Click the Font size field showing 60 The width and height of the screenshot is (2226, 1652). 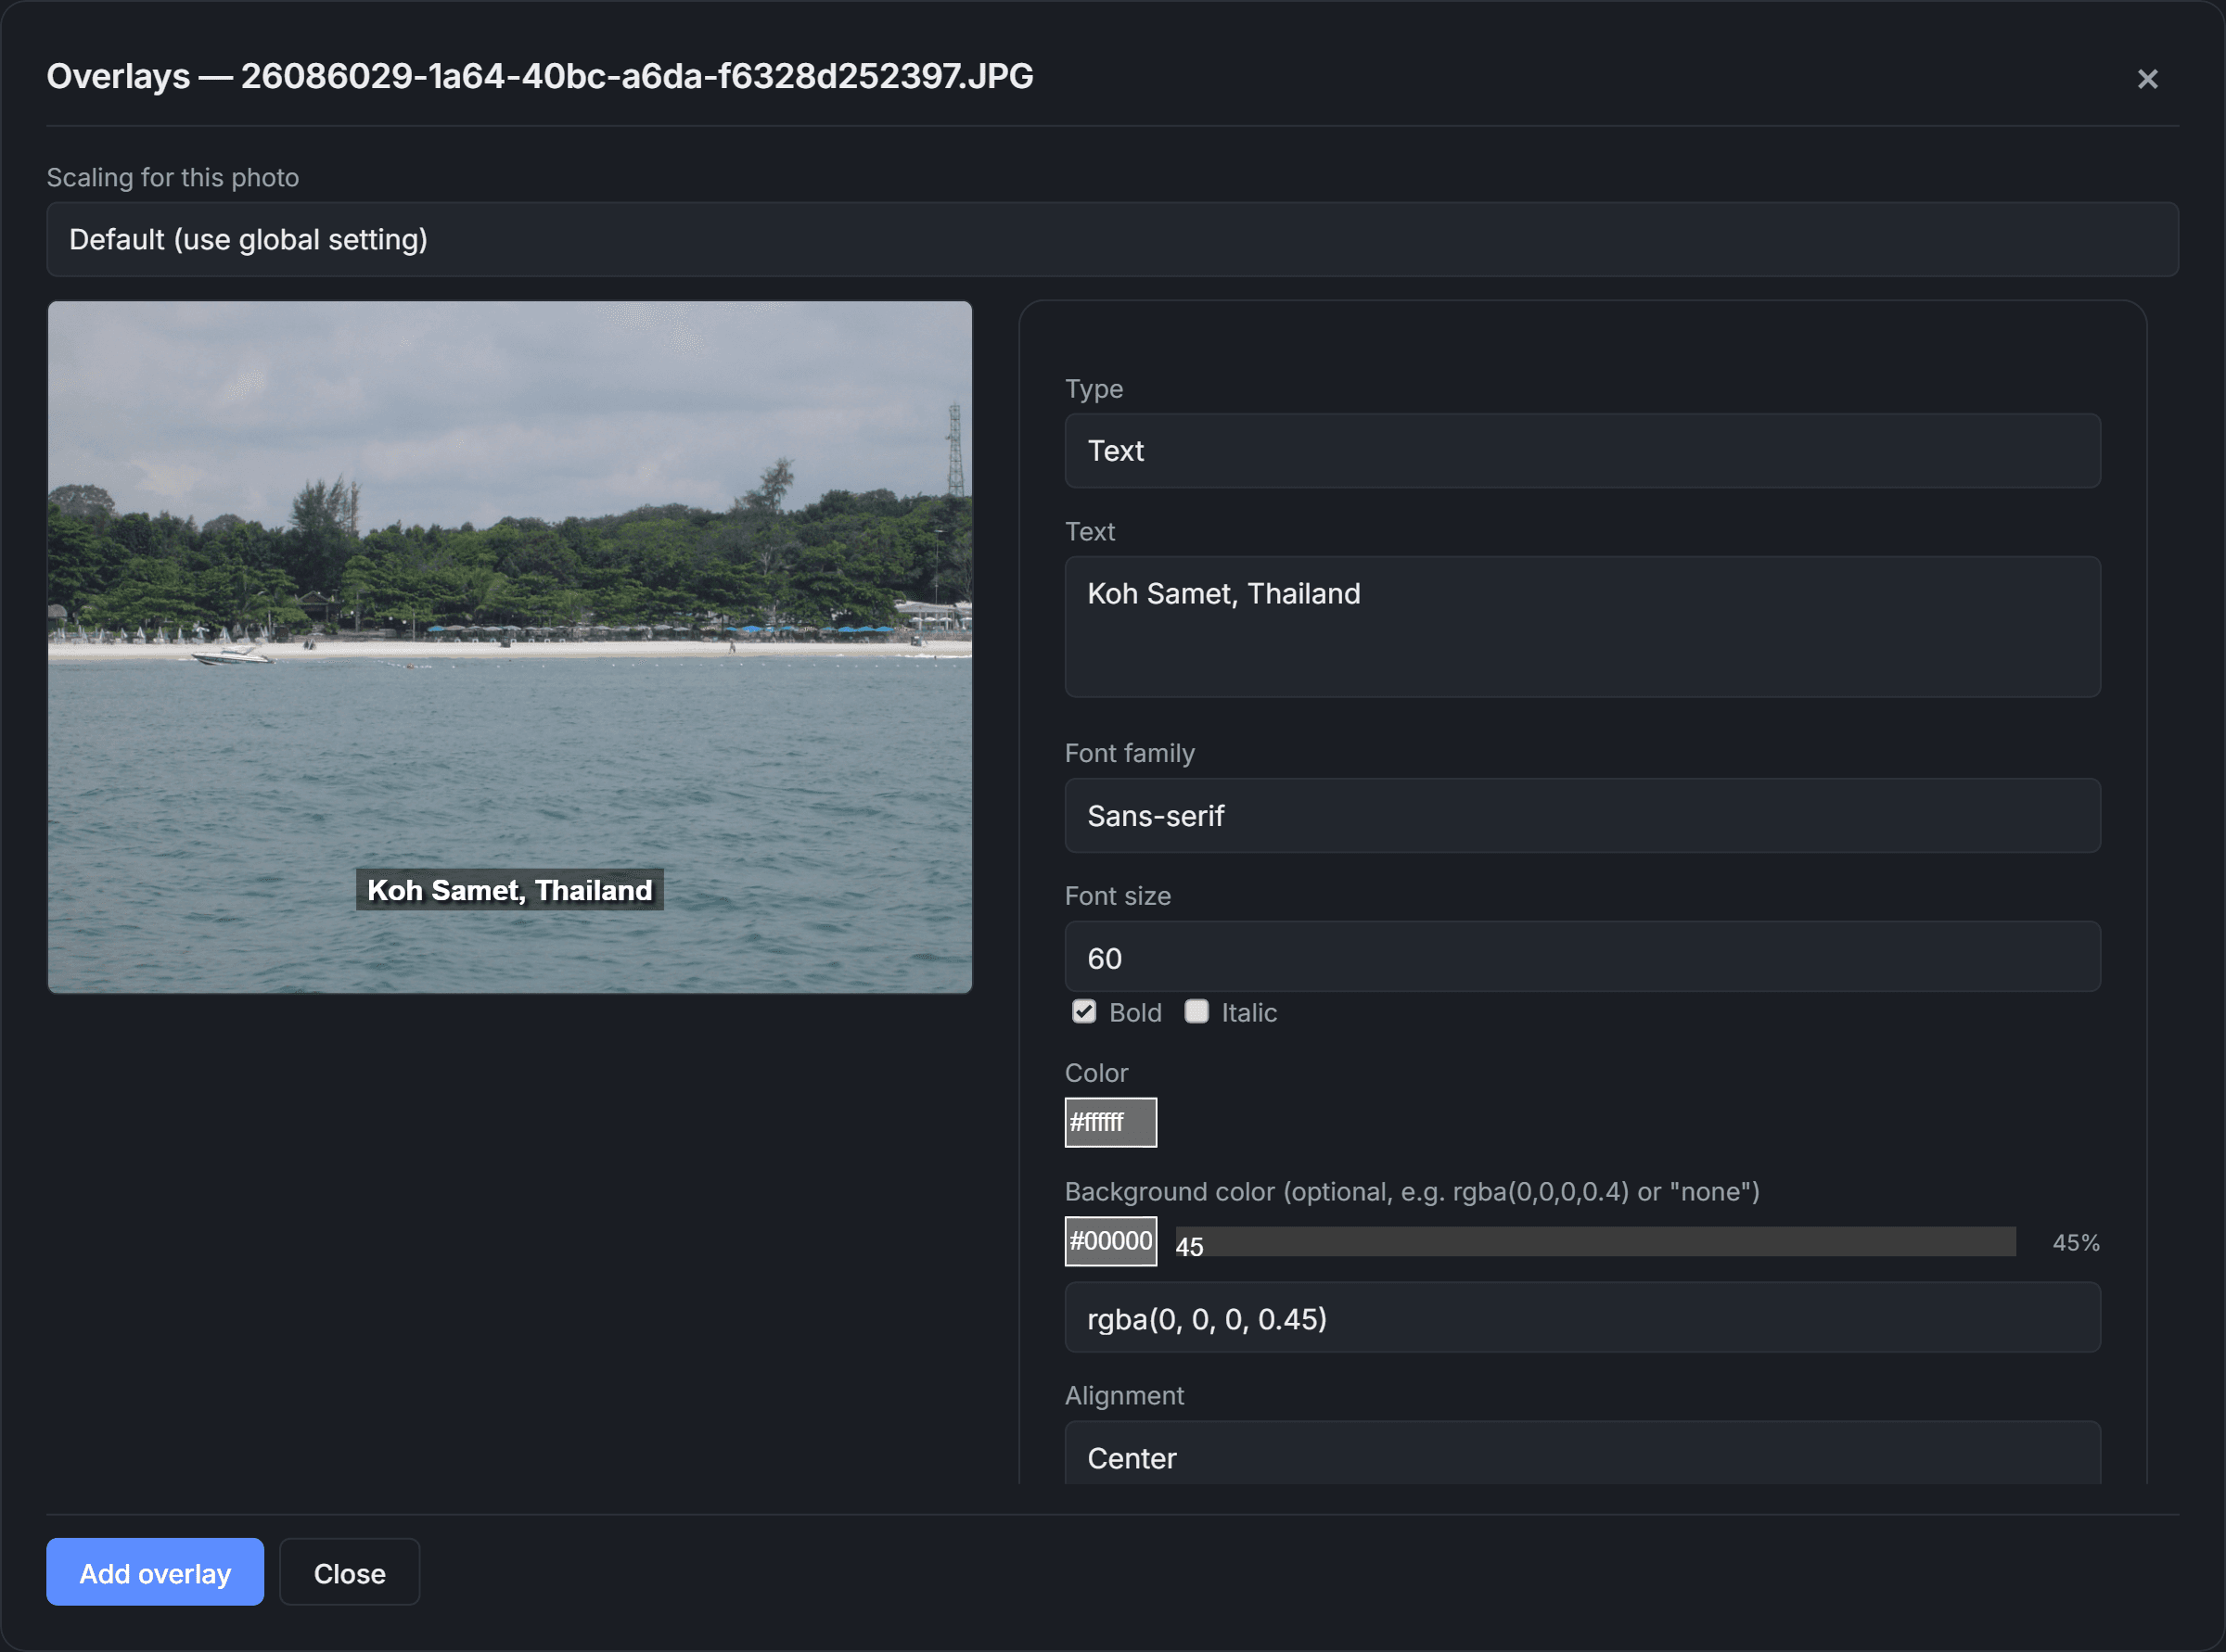click(x=1581, y=958)
